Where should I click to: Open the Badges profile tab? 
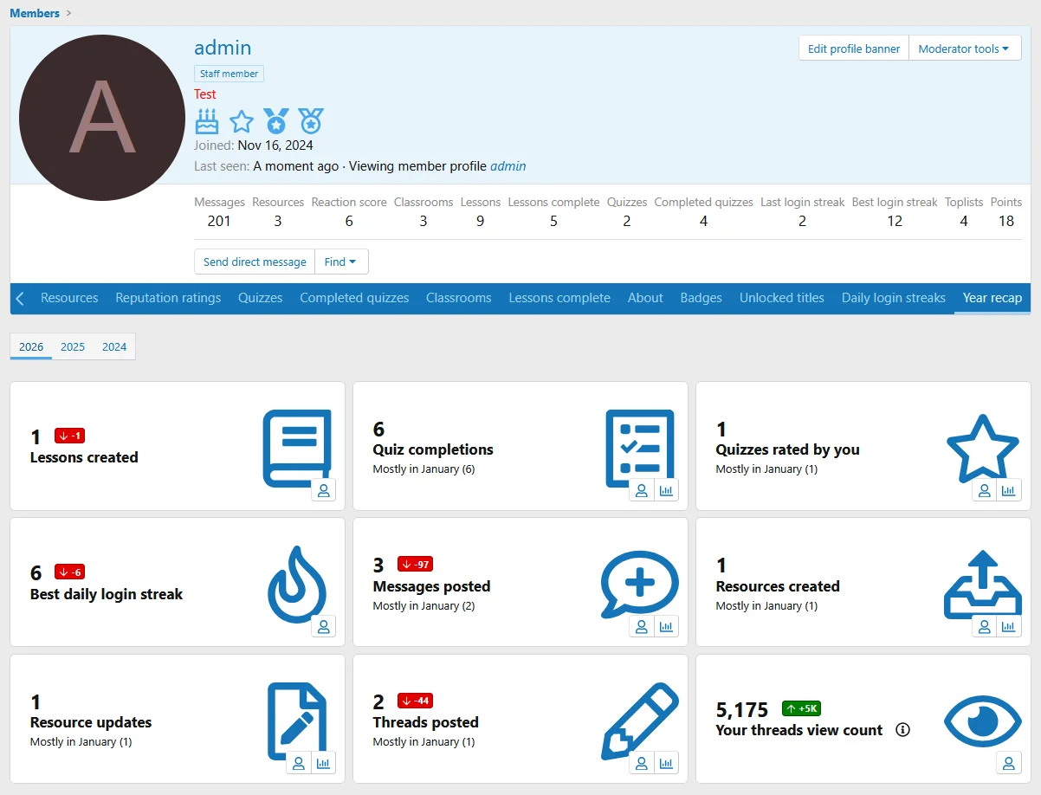point(701,298)
